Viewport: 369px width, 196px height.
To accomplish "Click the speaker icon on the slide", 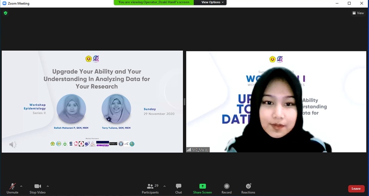I will (x=13, y=145).
